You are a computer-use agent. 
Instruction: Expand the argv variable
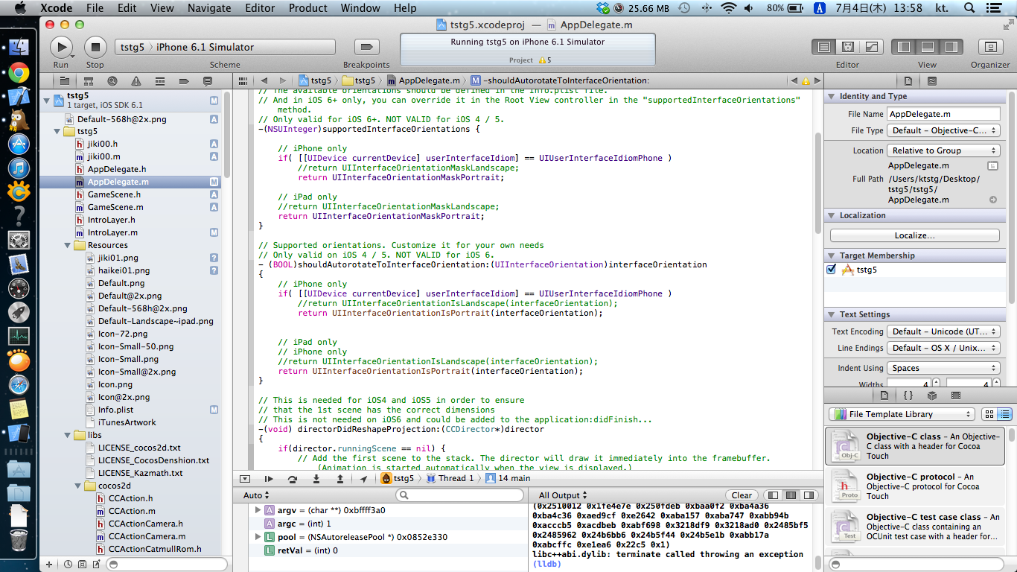[258, 510]
